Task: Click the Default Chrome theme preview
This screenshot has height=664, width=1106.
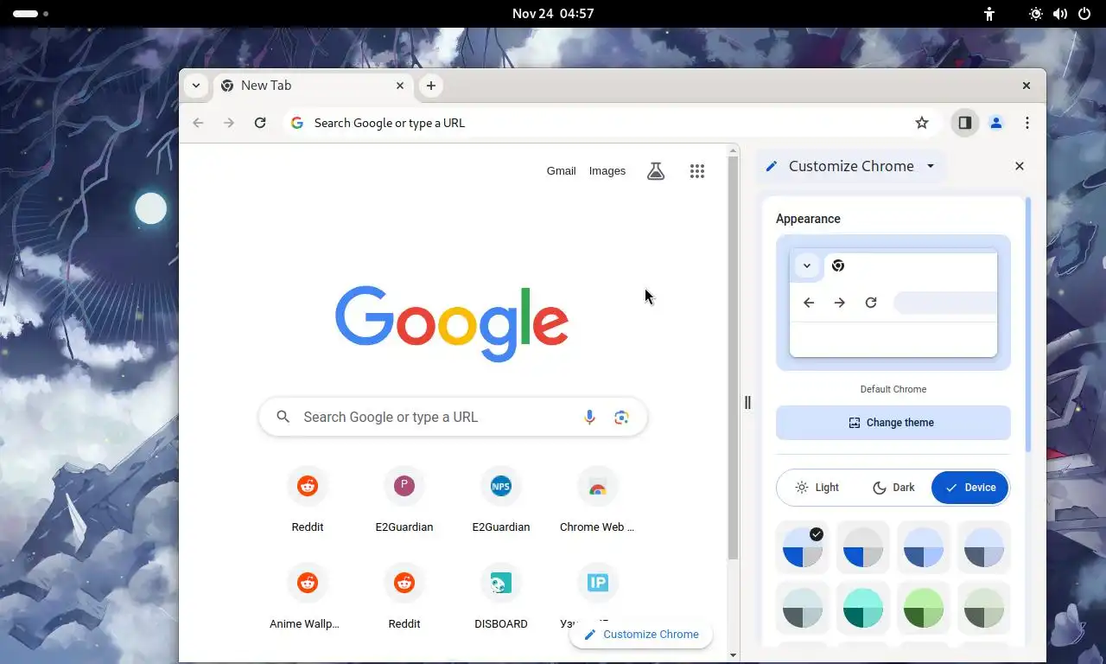Action: 893,303
